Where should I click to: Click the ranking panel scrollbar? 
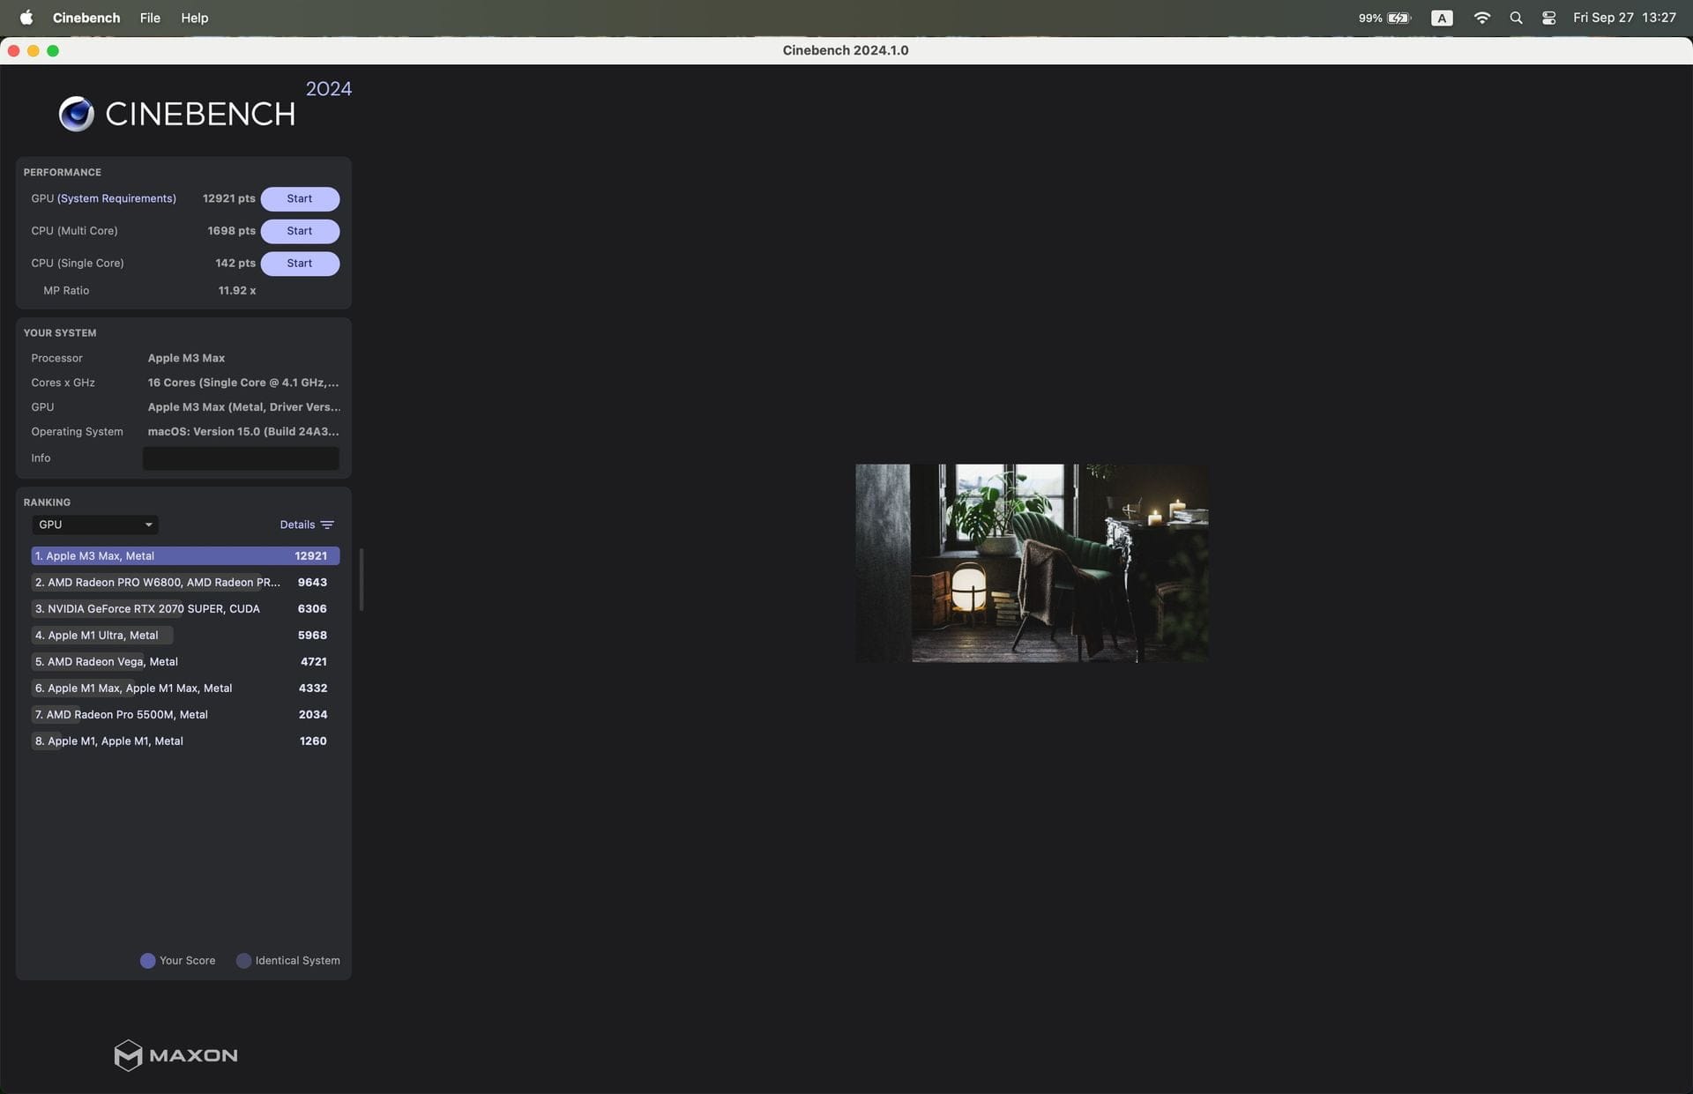362,579
